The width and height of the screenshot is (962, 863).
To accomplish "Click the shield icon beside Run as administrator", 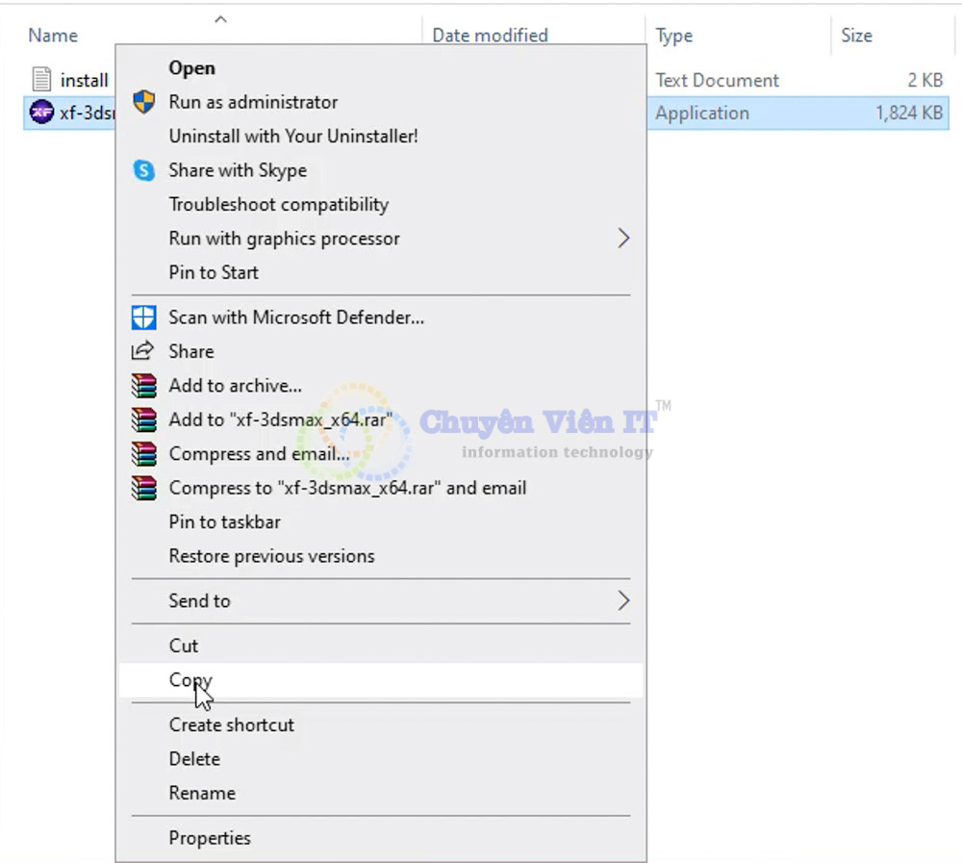I will [143, 102].
